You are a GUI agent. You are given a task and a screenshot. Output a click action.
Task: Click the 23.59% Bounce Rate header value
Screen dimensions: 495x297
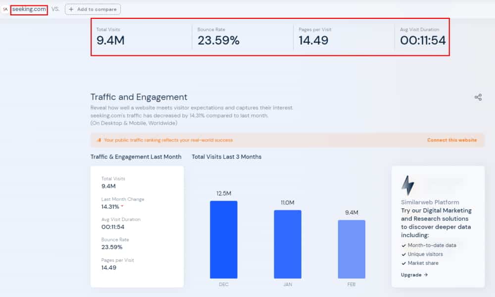(x=218, y=41)
